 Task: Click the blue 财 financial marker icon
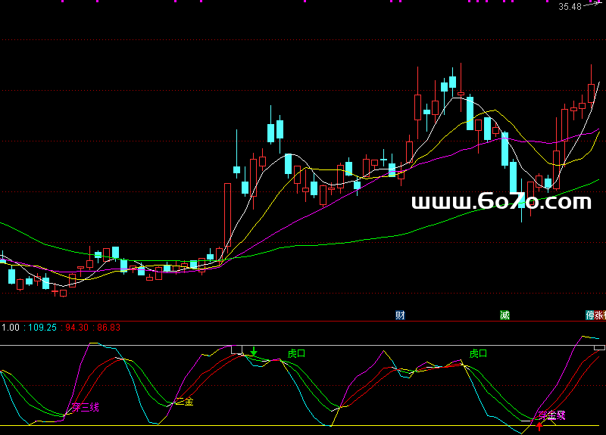coord(400,315)
